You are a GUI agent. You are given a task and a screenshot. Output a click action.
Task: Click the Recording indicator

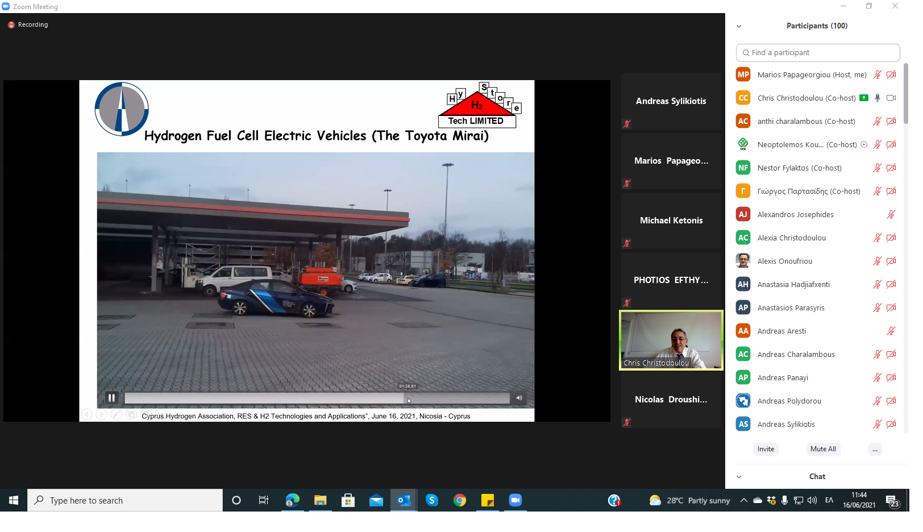(28, 25)
